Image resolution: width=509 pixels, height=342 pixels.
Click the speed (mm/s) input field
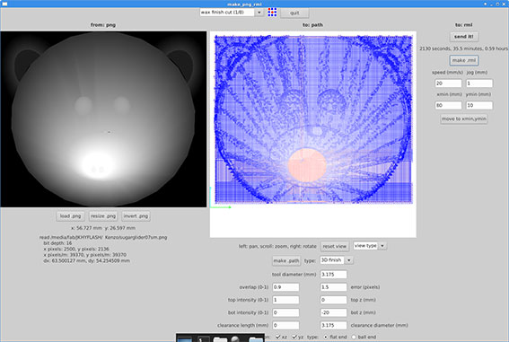pyautogui.click(x=448, y=83)
